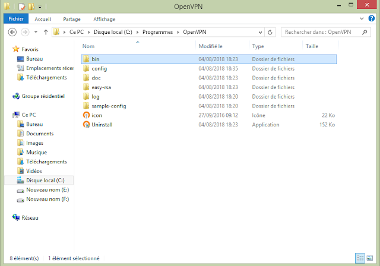Switch to the Accueil tab
The image size is (380, 266).
[x=43, y=19]
